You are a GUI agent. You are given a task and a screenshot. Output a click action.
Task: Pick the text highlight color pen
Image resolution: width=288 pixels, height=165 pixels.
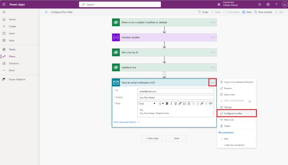pyautogui.click(x=180, y=104)
